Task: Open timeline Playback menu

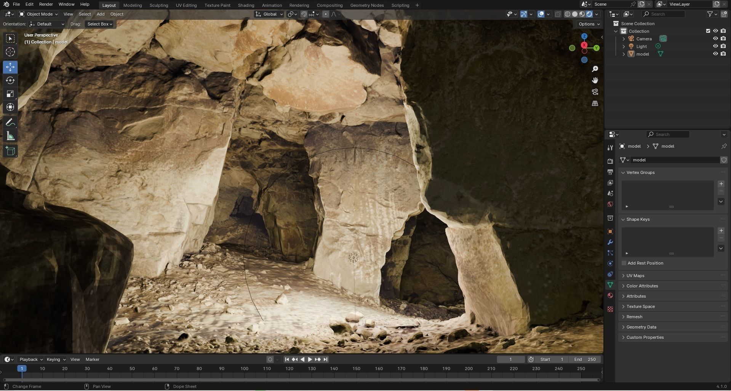Action: click(31, 359)
